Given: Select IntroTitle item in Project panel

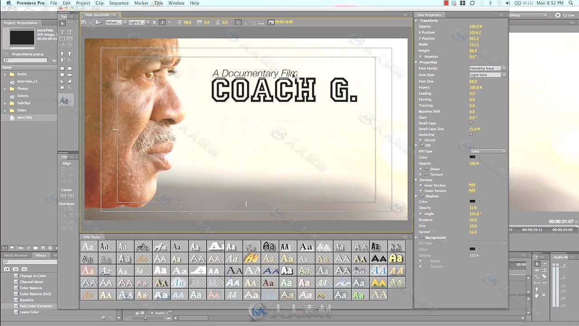Looking at the screenshot, I should 24,118.
